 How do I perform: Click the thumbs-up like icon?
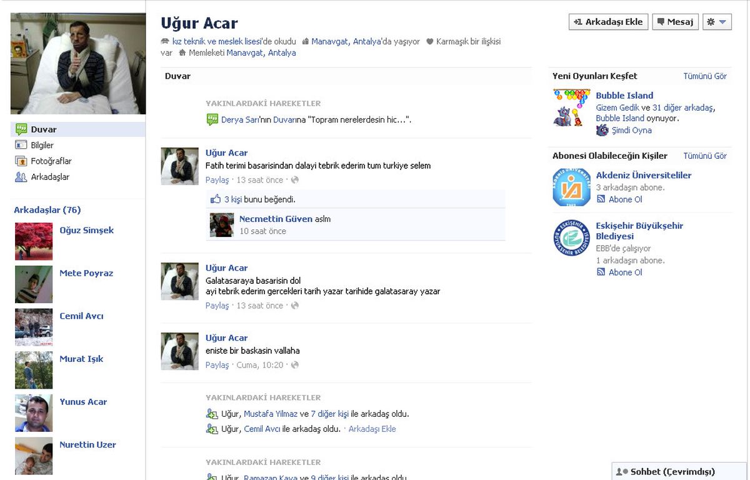click(216, 199)
